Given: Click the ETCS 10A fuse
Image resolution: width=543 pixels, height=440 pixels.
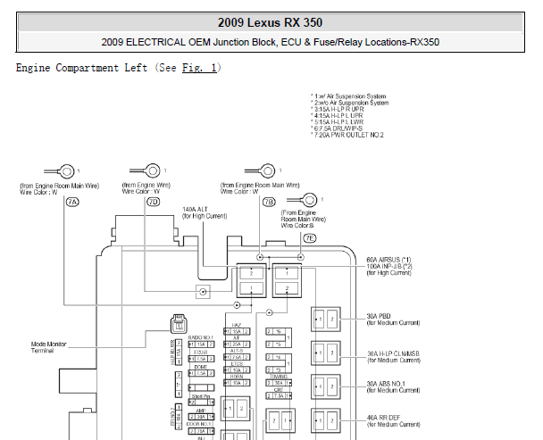Looking at the screenshot, I should 237,370.
